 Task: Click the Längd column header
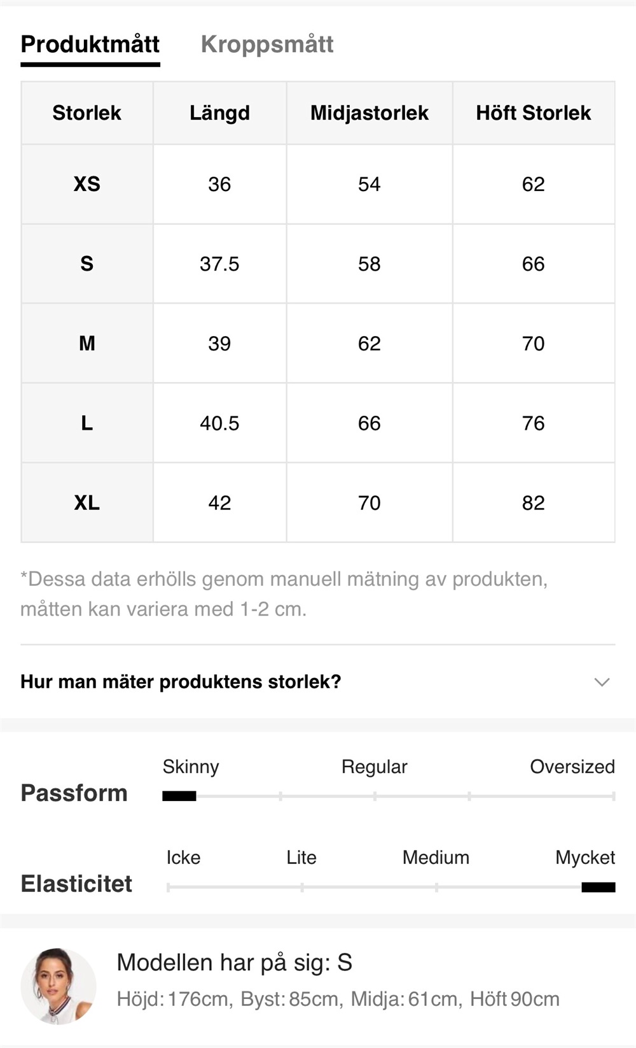tap(219, 113)
